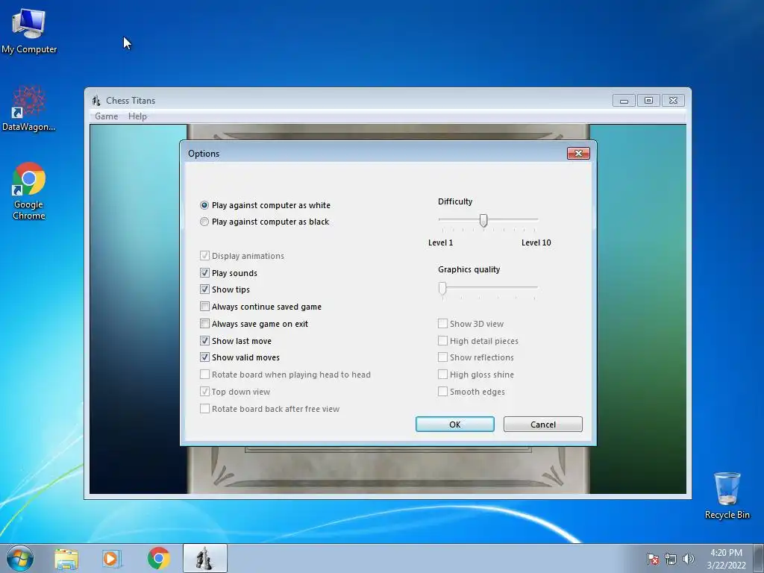Disable the Show tips checkbox
The width and height of the screenshot is (764, 573).
point(204,289)
